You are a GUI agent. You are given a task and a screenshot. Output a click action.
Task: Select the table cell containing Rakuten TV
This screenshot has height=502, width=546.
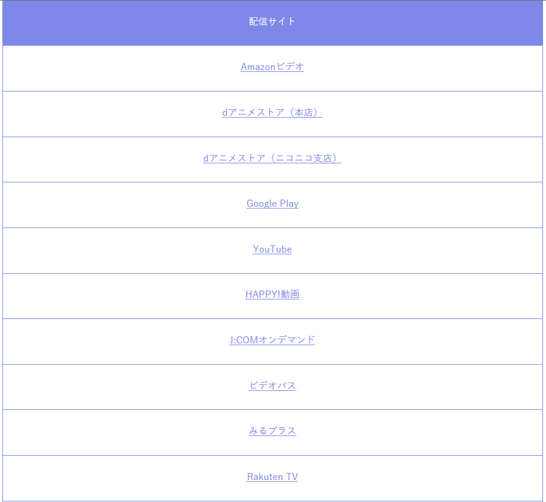click(x=273, y=478)
